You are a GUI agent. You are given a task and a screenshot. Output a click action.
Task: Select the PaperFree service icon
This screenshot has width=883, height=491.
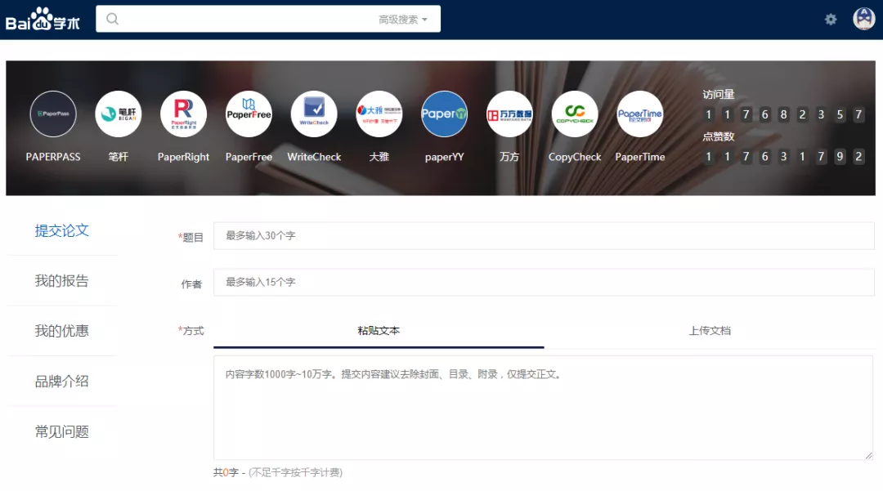249,114
